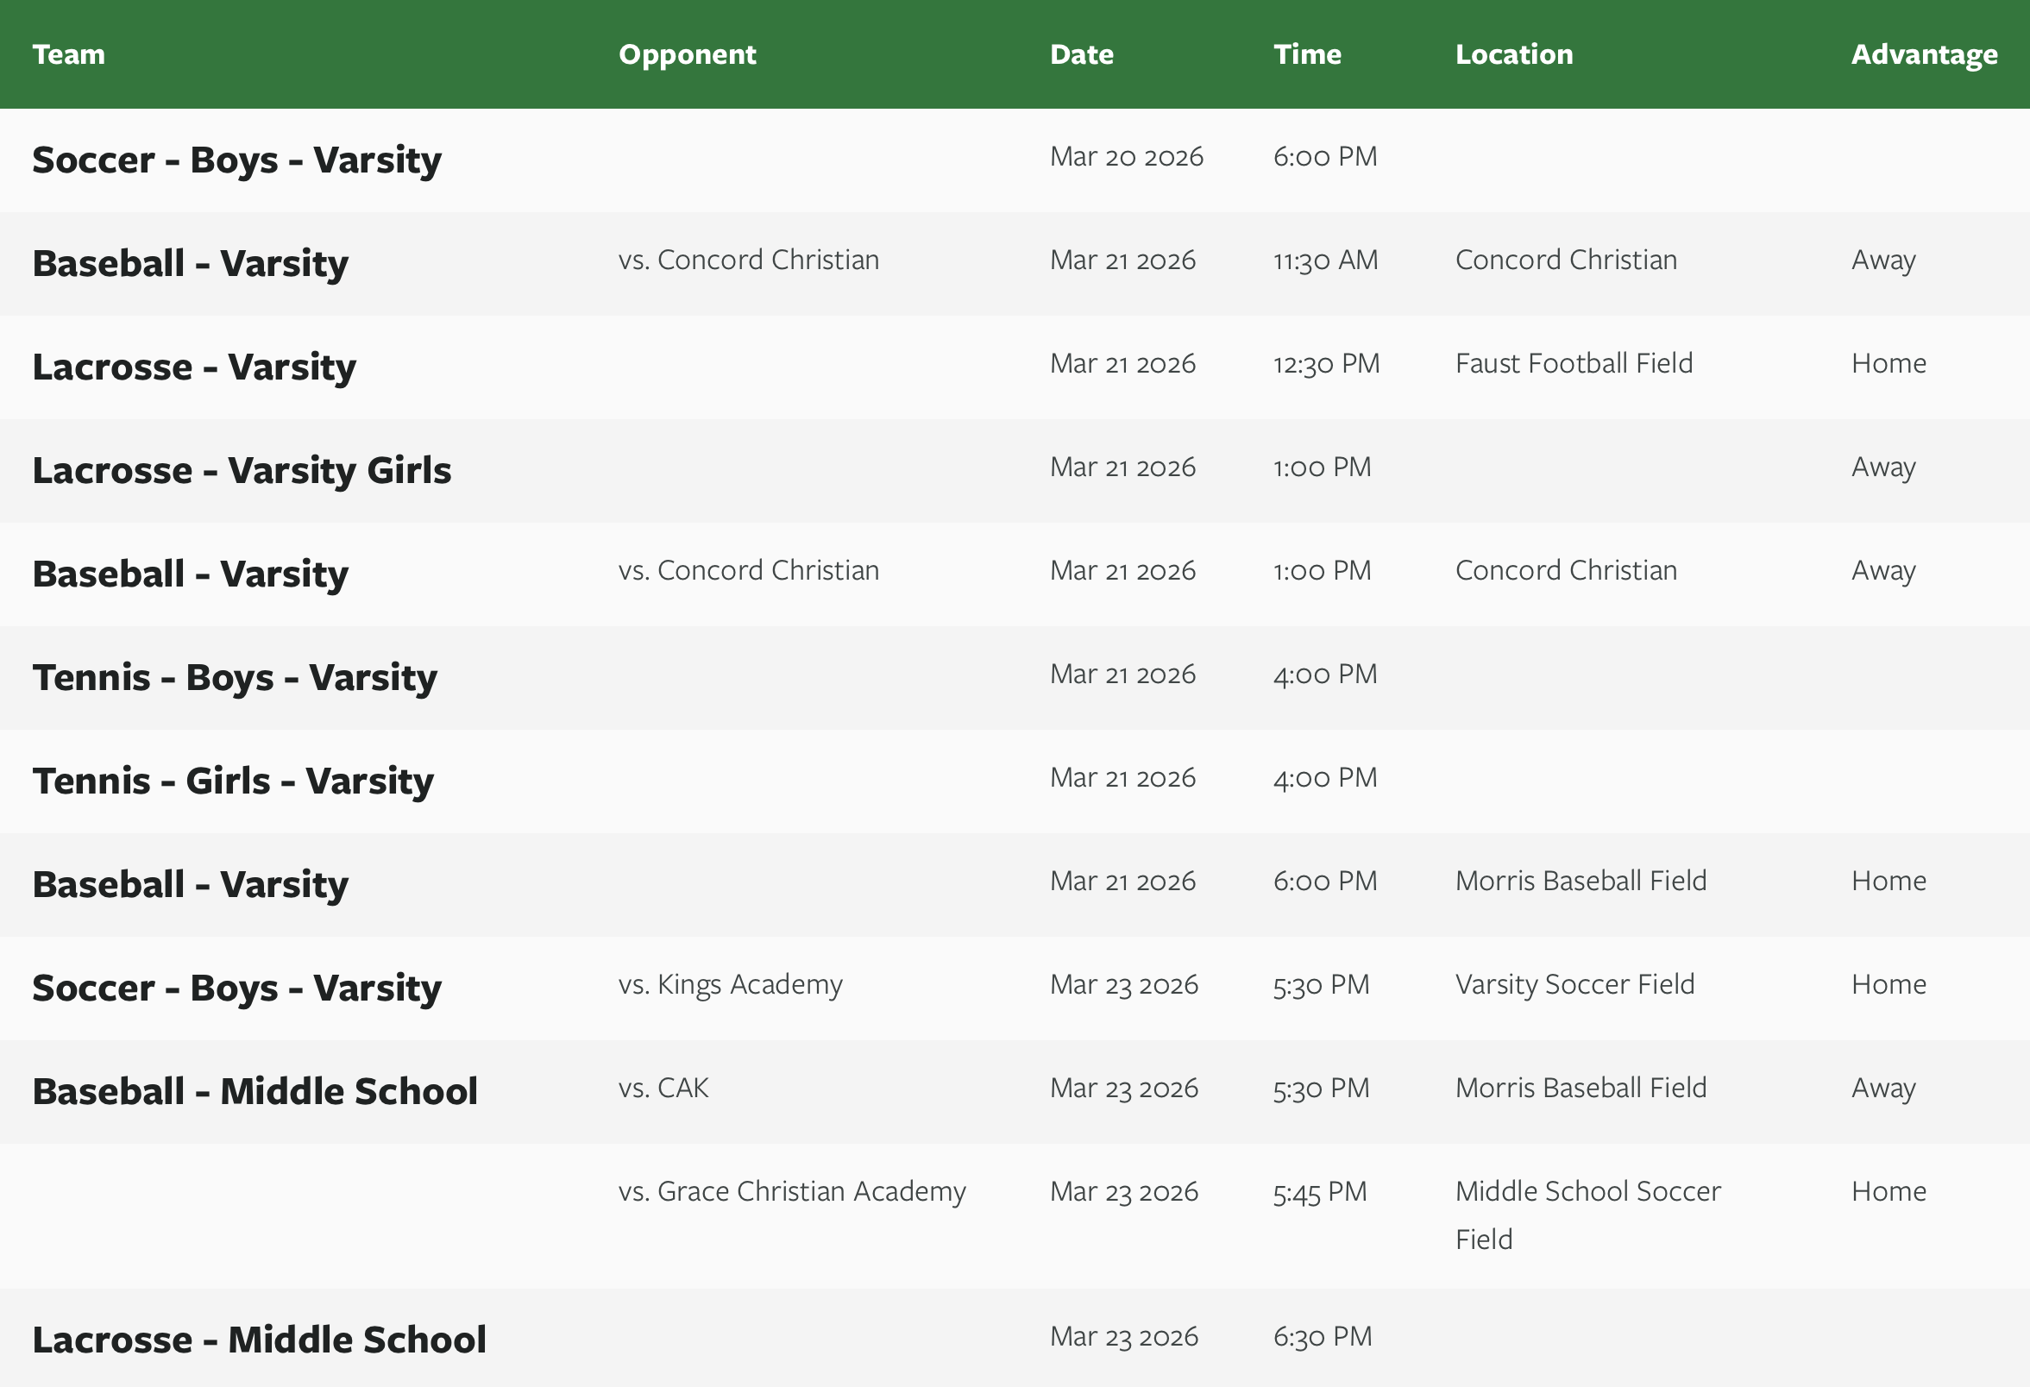Click the vs. Grace Christian Academy opponent
Image resolution: width=2030 pixels, height=1387 pixels.
pyautogui.click(x=791, y=1191)
